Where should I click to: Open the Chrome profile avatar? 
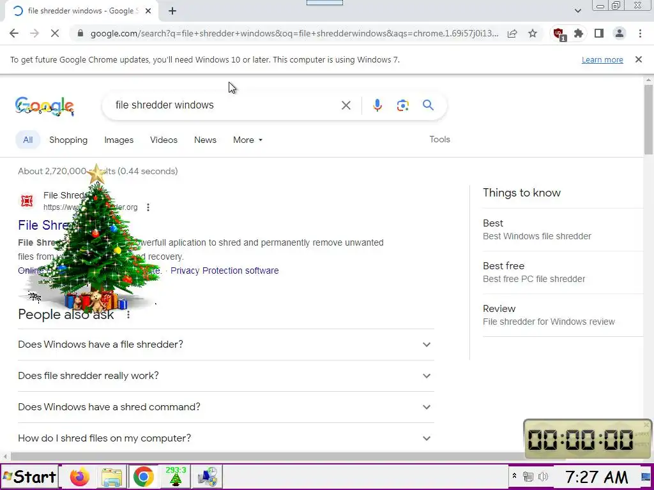[620, 33]
